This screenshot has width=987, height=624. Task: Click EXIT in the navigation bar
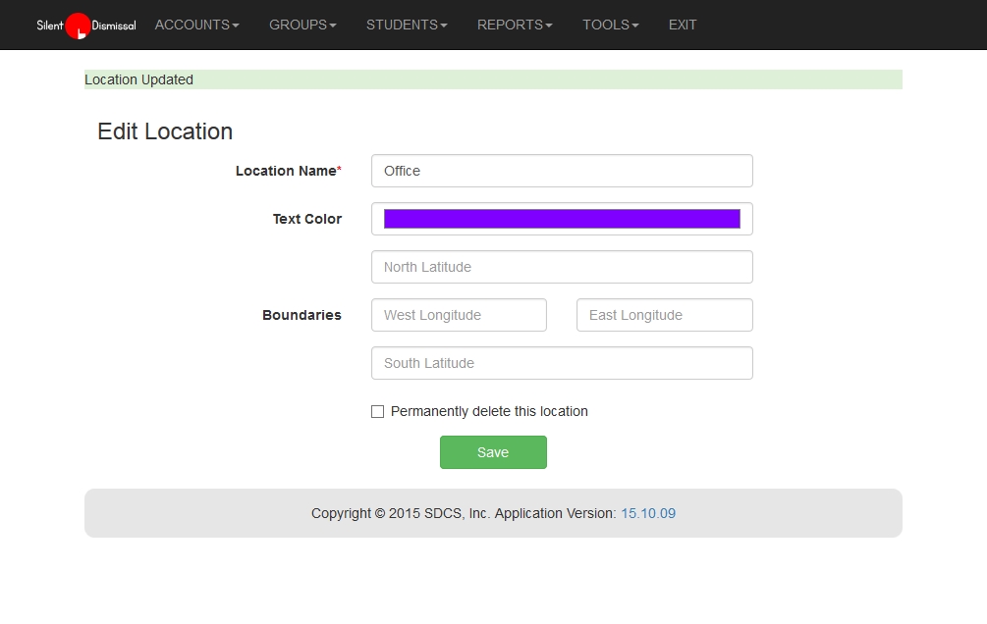click(683, 26)
